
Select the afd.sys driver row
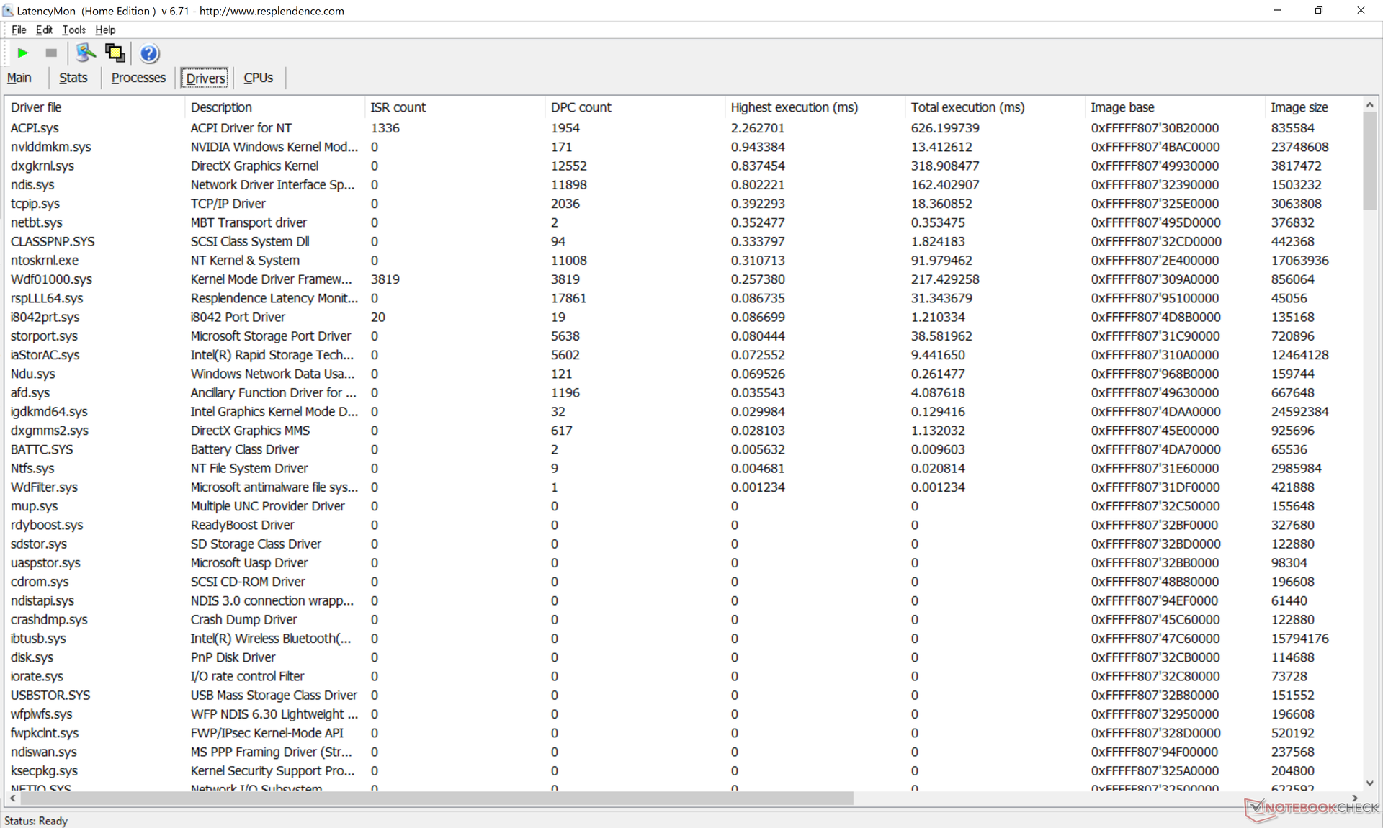tap(683, 392)
